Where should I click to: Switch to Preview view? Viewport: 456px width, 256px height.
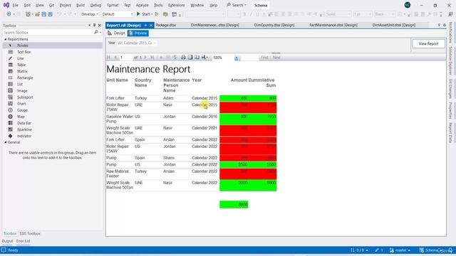coord(138,33)
